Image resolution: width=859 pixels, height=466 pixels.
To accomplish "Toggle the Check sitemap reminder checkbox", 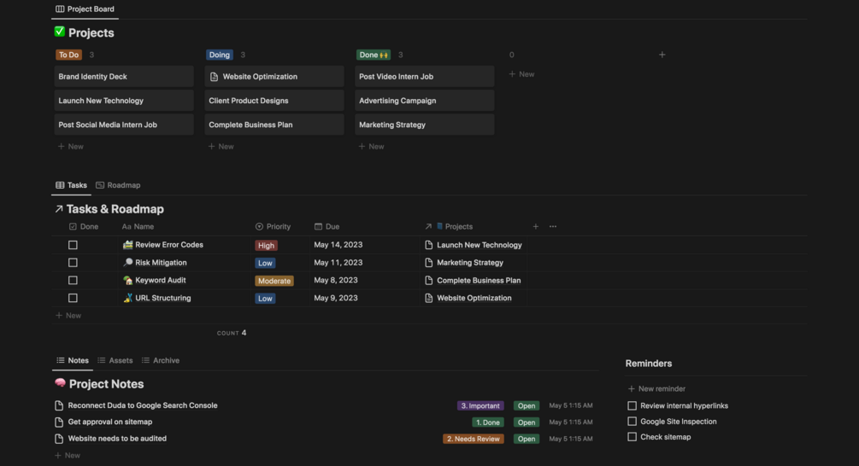I will 632,436.
